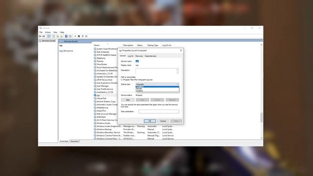Sort services by Startup Type column header
The width and height of the screenshot is (313, 176).
coord(153,45)
